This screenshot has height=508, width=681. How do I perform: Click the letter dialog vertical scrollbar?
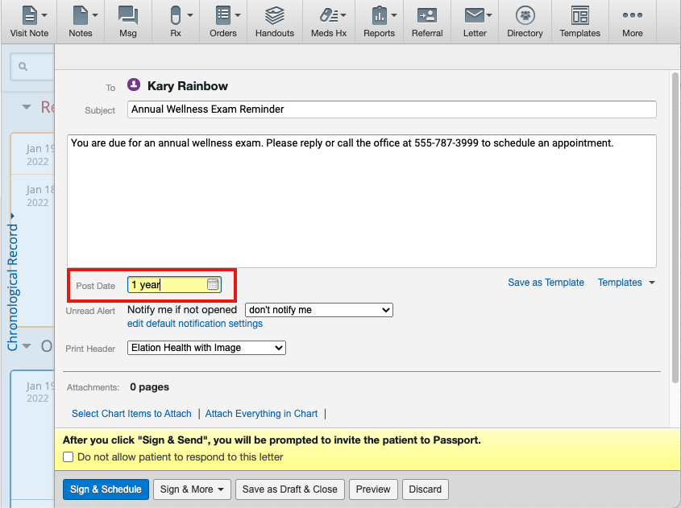[x=675, y=228]
